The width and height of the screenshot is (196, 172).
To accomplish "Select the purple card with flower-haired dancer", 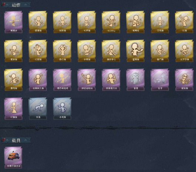I will click(x=185, y=80).
